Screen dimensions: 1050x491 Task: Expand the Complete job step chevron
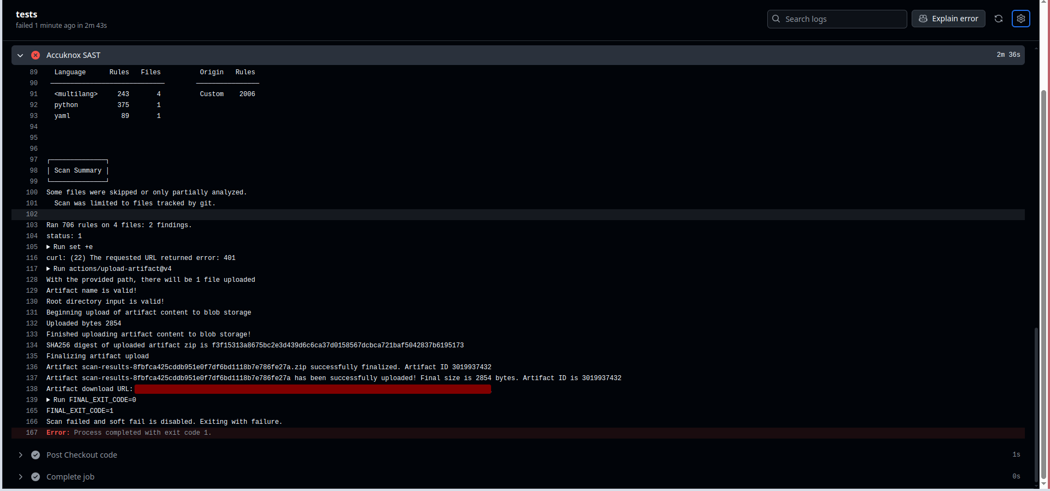point(20,477)
